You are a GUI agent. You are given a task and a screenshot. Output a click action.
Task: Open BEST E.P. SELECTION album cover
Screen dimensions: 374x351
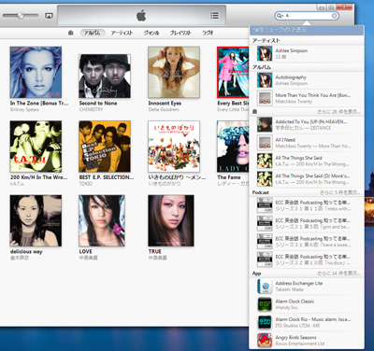[105, 147]
